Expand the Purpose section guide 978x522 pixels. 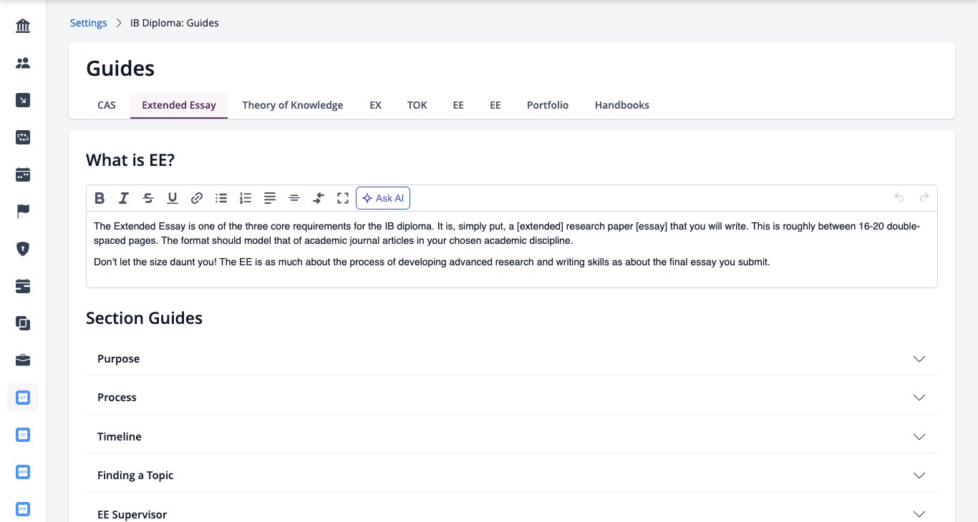(512, 359)
